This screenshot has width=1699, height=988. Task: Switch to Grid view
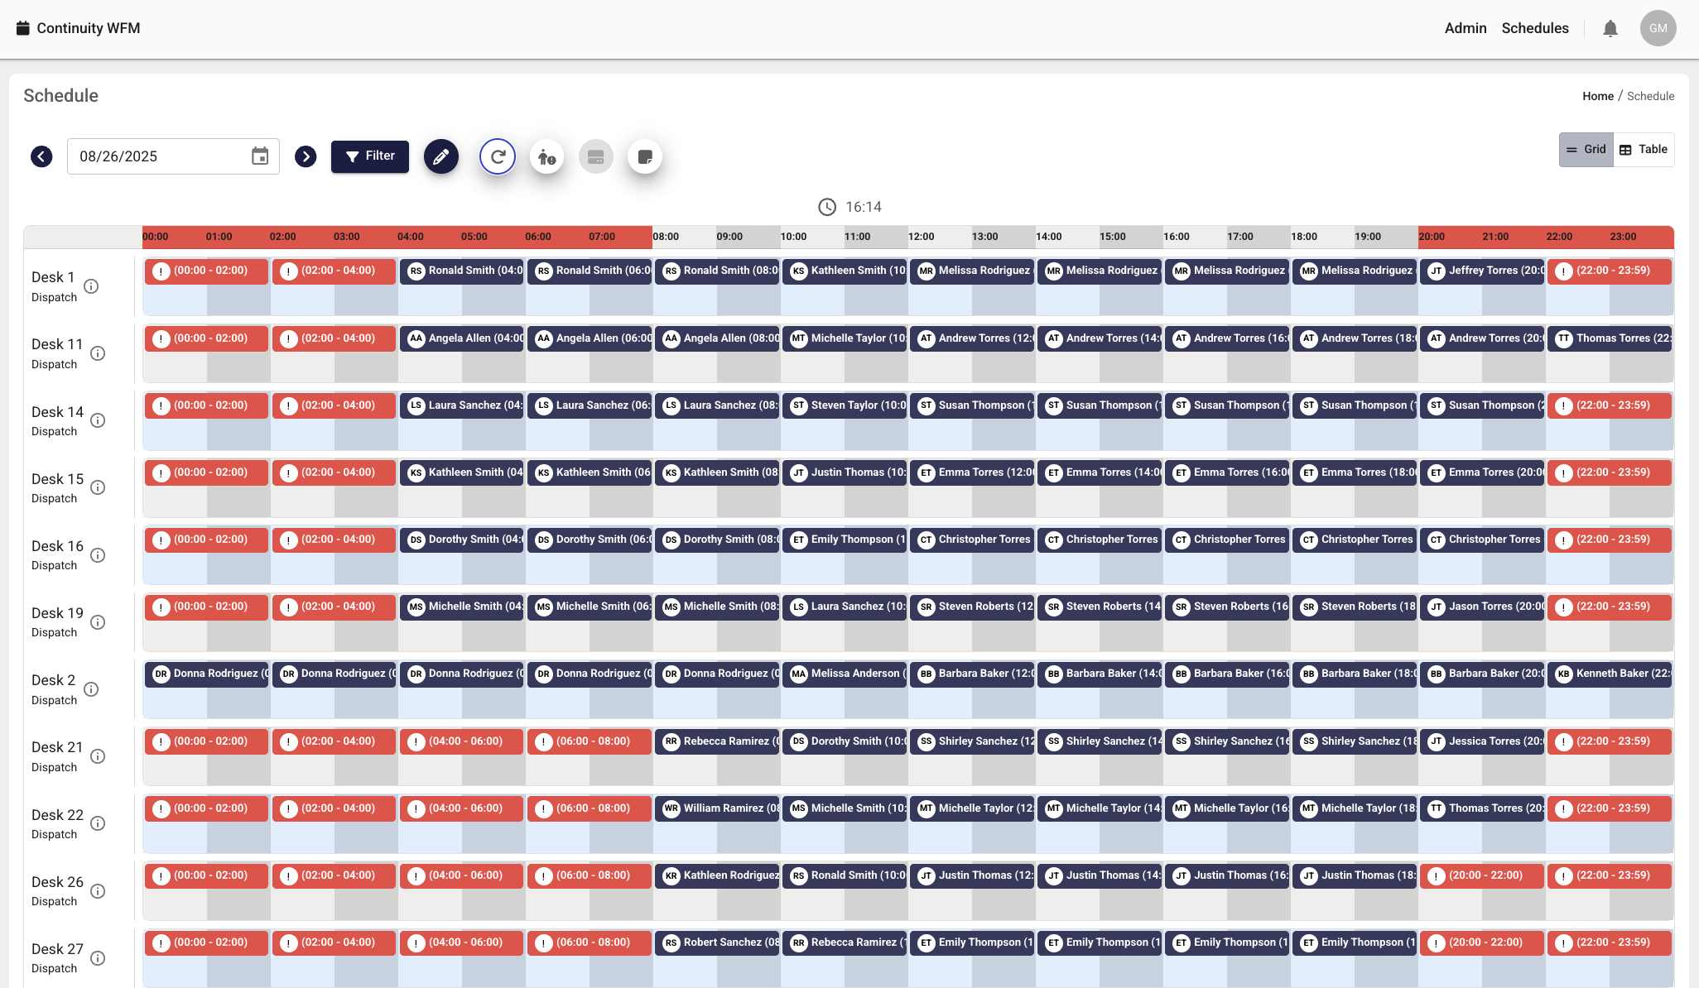point(1586,150)
